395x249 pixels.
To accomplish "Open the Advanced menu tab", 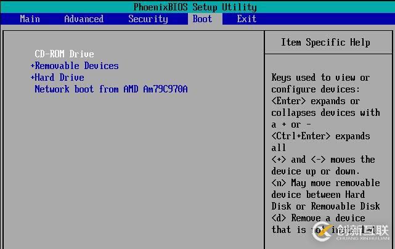I will [x=84, y=18].
